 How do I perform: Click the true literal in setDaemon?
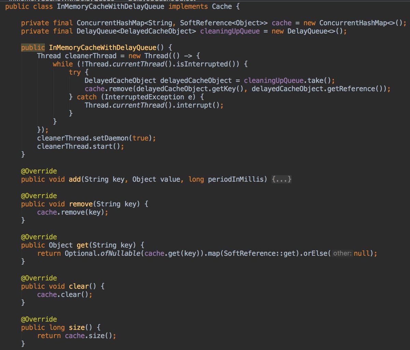[x=140, y=138]
